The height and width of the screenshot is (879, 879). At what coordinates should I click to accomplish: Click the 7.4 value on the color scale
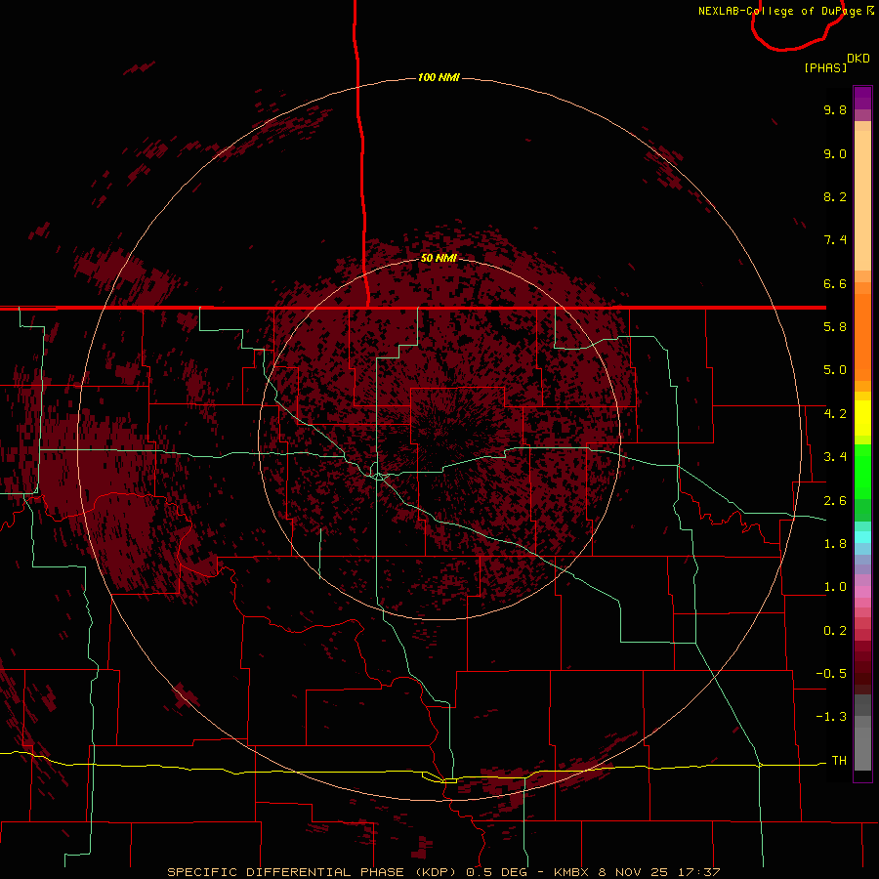(835, 240)
